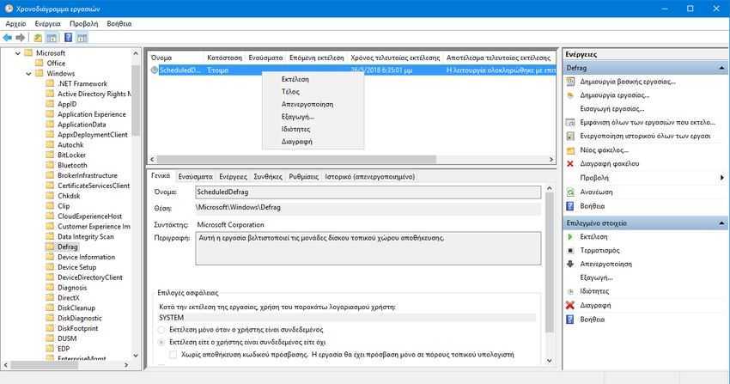Select the Chkdsk folder in the tree
This screenshot has width=730, height=384.
pos(69,196)
